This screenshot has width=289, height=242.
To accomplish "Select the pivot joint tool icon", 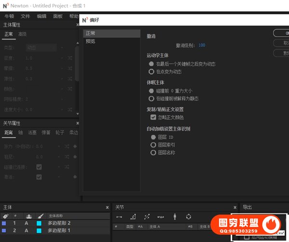I will coord(133,216).
